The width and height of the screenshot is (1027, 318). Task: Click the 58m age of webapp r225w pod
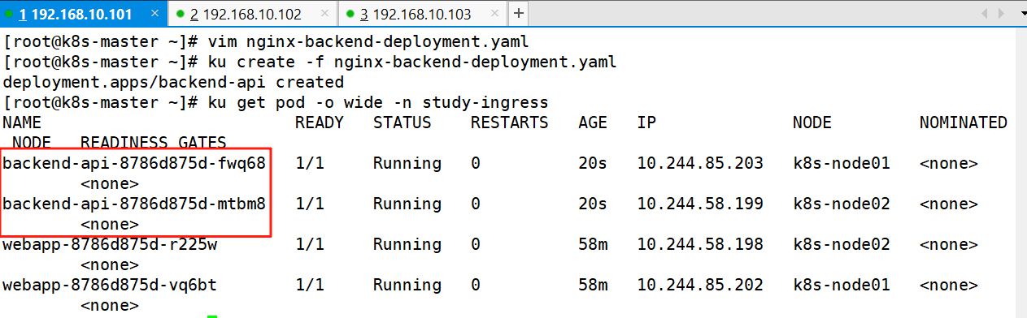point(593,244)
